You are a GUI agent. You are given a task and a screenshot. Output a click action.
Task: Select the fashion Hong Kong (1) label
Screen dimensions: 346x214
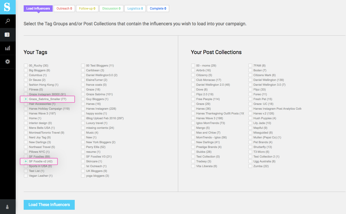tap(44, 85)
